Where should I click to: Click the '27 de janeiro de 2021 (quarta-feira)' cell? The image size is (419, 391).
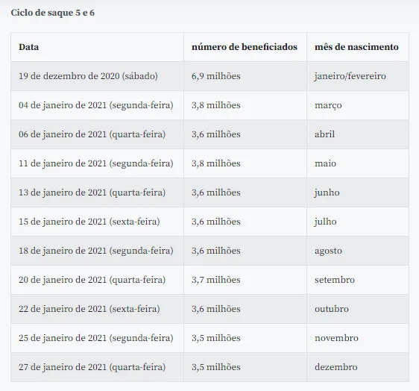[97, 367]
